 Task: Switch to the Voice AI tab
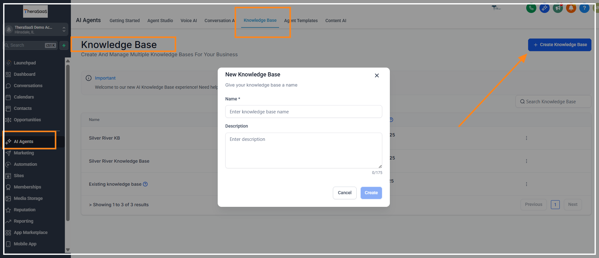[x=189, y=21]
